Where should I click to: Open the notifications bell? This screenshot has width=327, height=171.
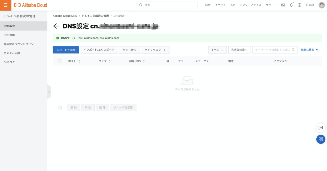(x=291, y=5)
